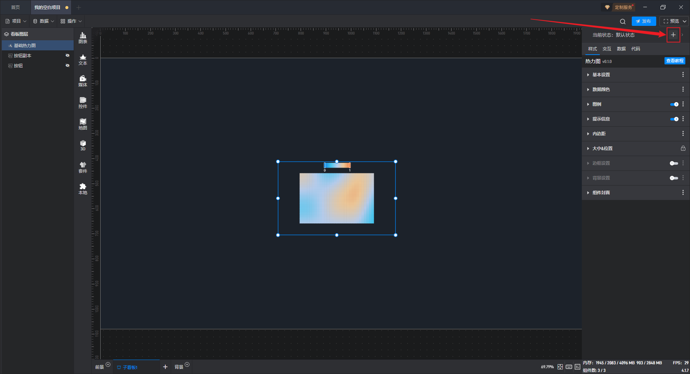Switch to the 数据 tab in properties panel
The width and height of the screenshot is (690, 374).
(x=621, y=49)
